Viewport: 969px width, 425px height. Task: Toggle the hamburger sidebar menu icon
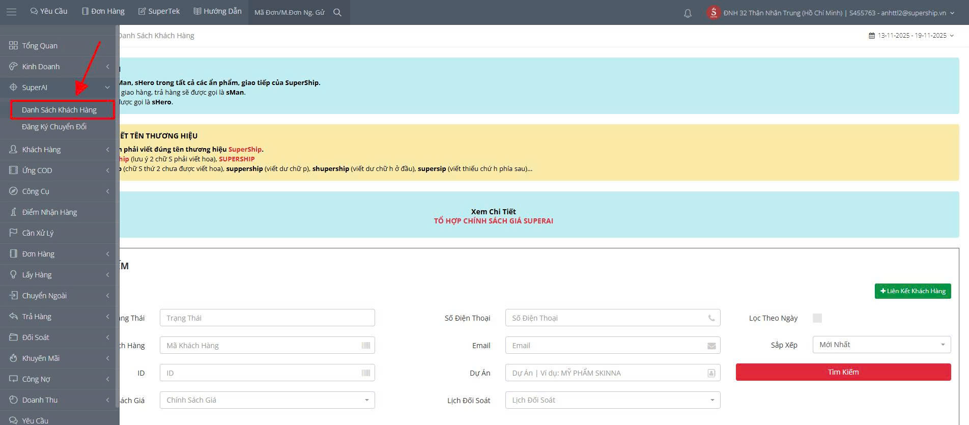click(x=11, y=12)
